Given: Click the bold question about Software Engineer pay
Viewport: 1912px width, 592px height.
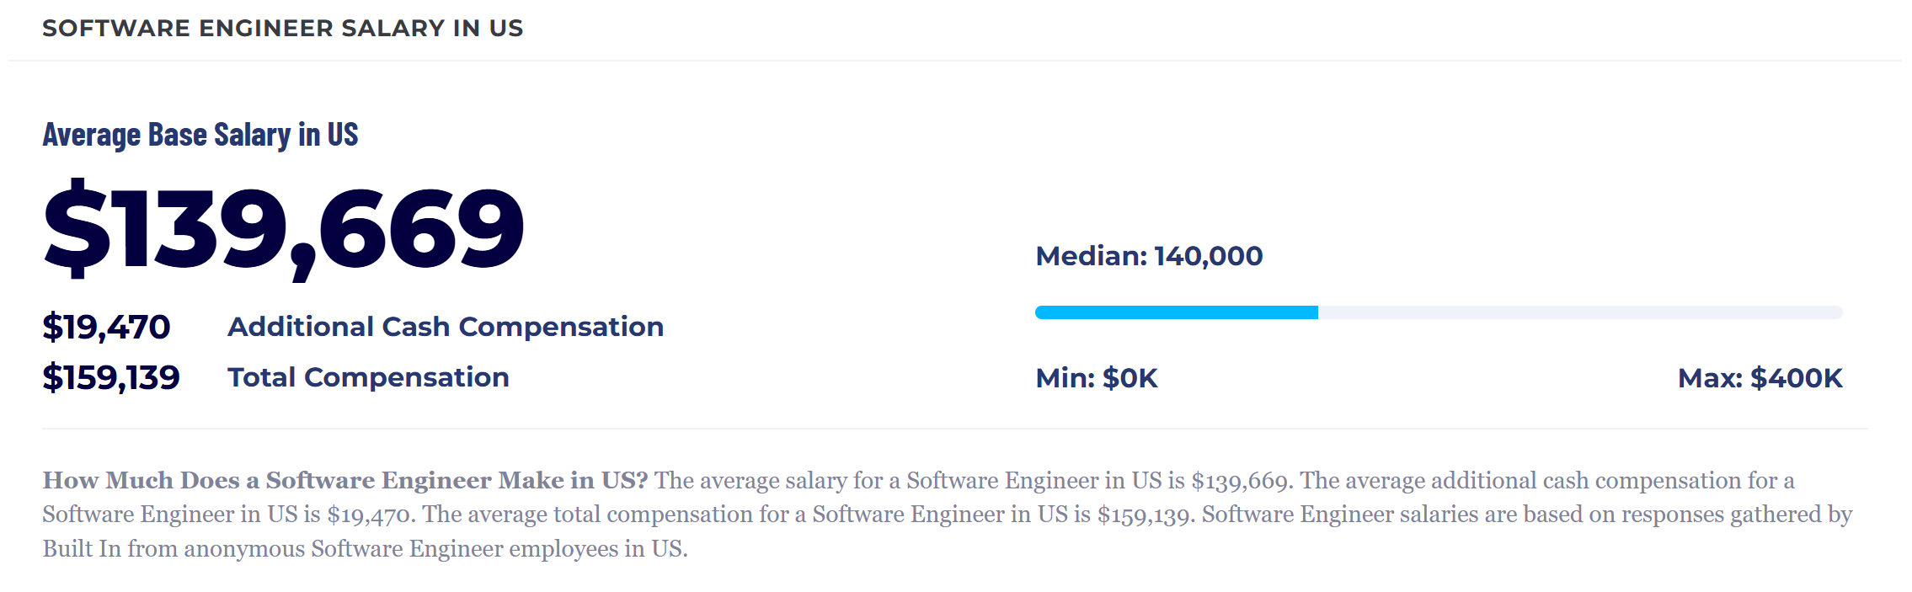Looking at the screenshot, I should (x=345, y=480).
